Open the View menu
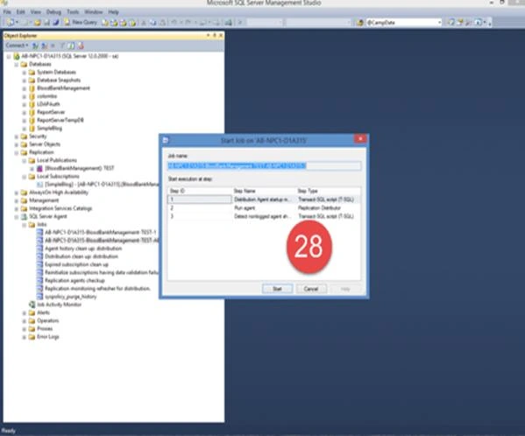The height and width of the screenshot is (436, 525). point(35,12)
